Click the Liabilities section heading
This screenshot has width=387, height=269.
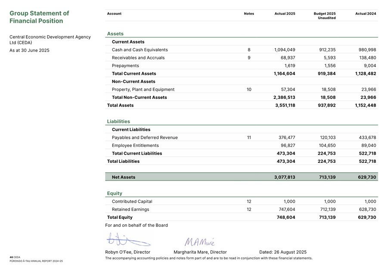(118, 122)
